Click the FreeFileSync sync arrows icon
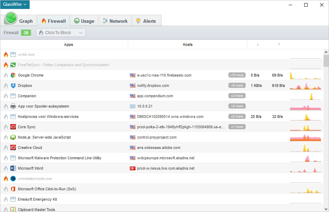329x212 pixels. pos(13,65)
